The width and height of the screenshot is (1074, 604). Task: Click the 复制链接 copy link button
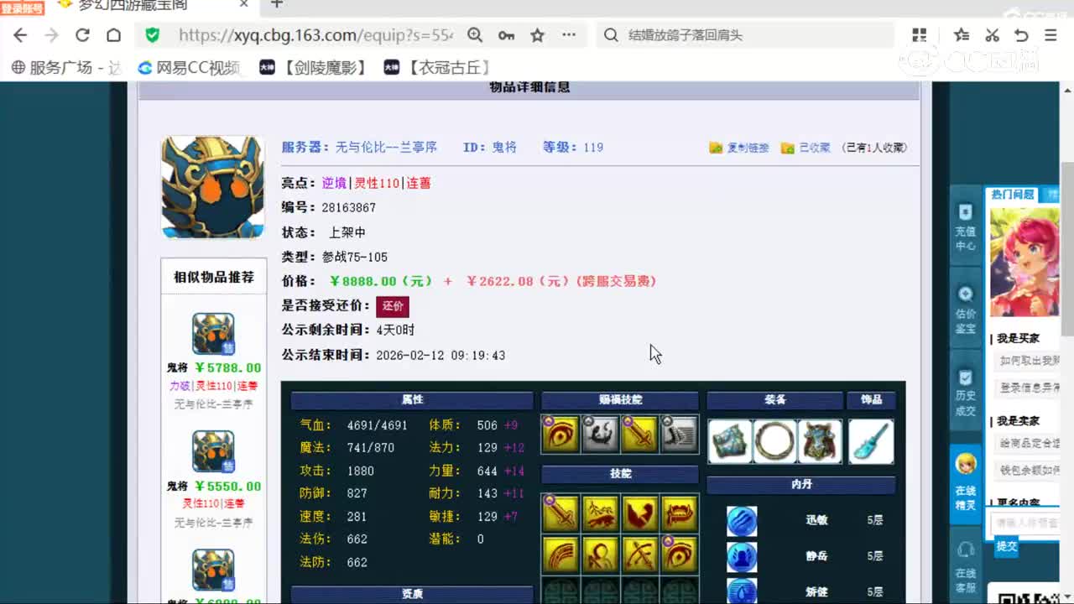739,148
